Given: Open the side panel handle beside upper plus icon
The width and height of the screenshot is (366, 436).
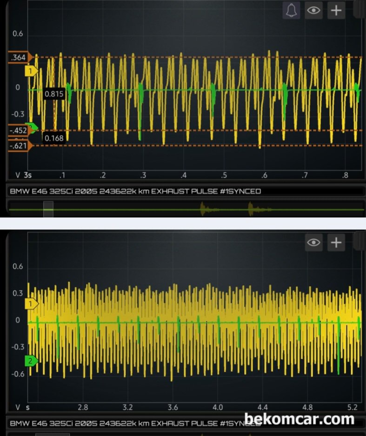Looking at the screenshot, I should click(359, 9).
